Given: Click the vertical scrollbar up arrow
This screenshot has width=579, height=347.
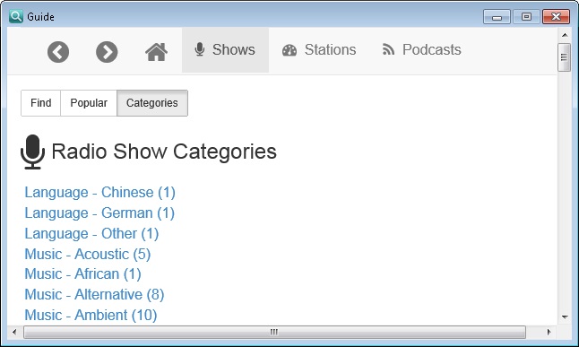Looking at the screenshot, I should pyautogui.click(x=565, y=35).
